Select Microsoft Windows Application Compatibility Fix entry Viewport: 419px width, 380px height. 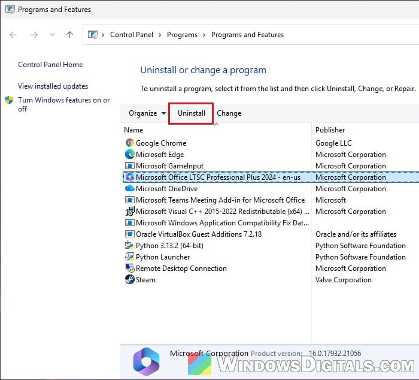(x=222, y=222)
